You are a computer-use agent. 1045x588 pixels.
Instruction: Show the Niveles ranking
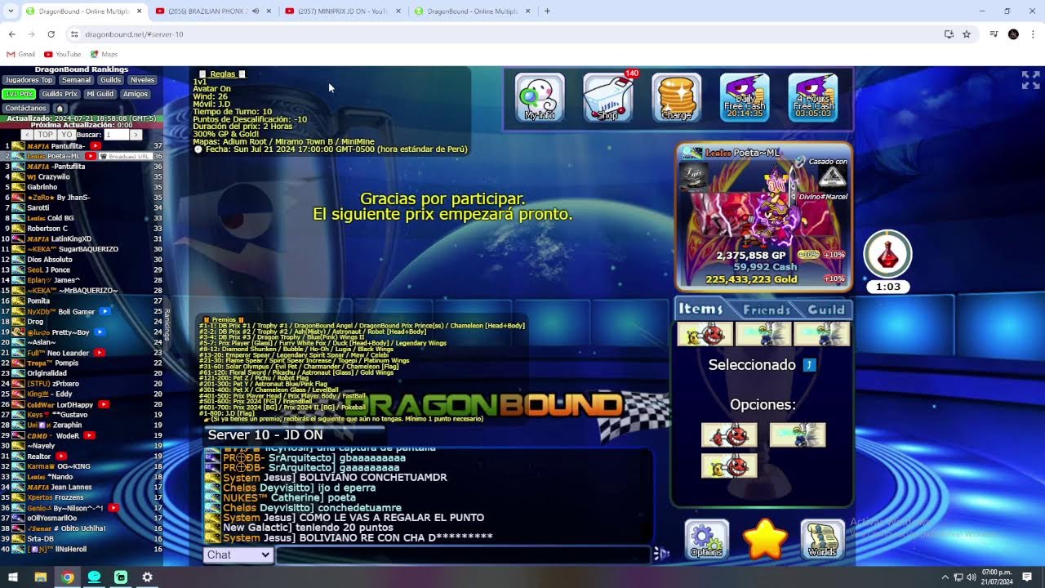click(x=142, y=80)
